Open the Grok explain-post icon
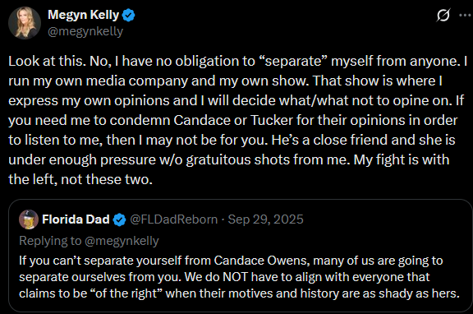 pyautogui.click(x=443, y=15)
